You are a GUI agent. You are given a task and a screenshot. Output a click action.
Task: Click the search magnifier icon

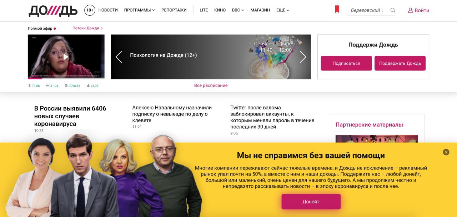[x=393, y=10]
